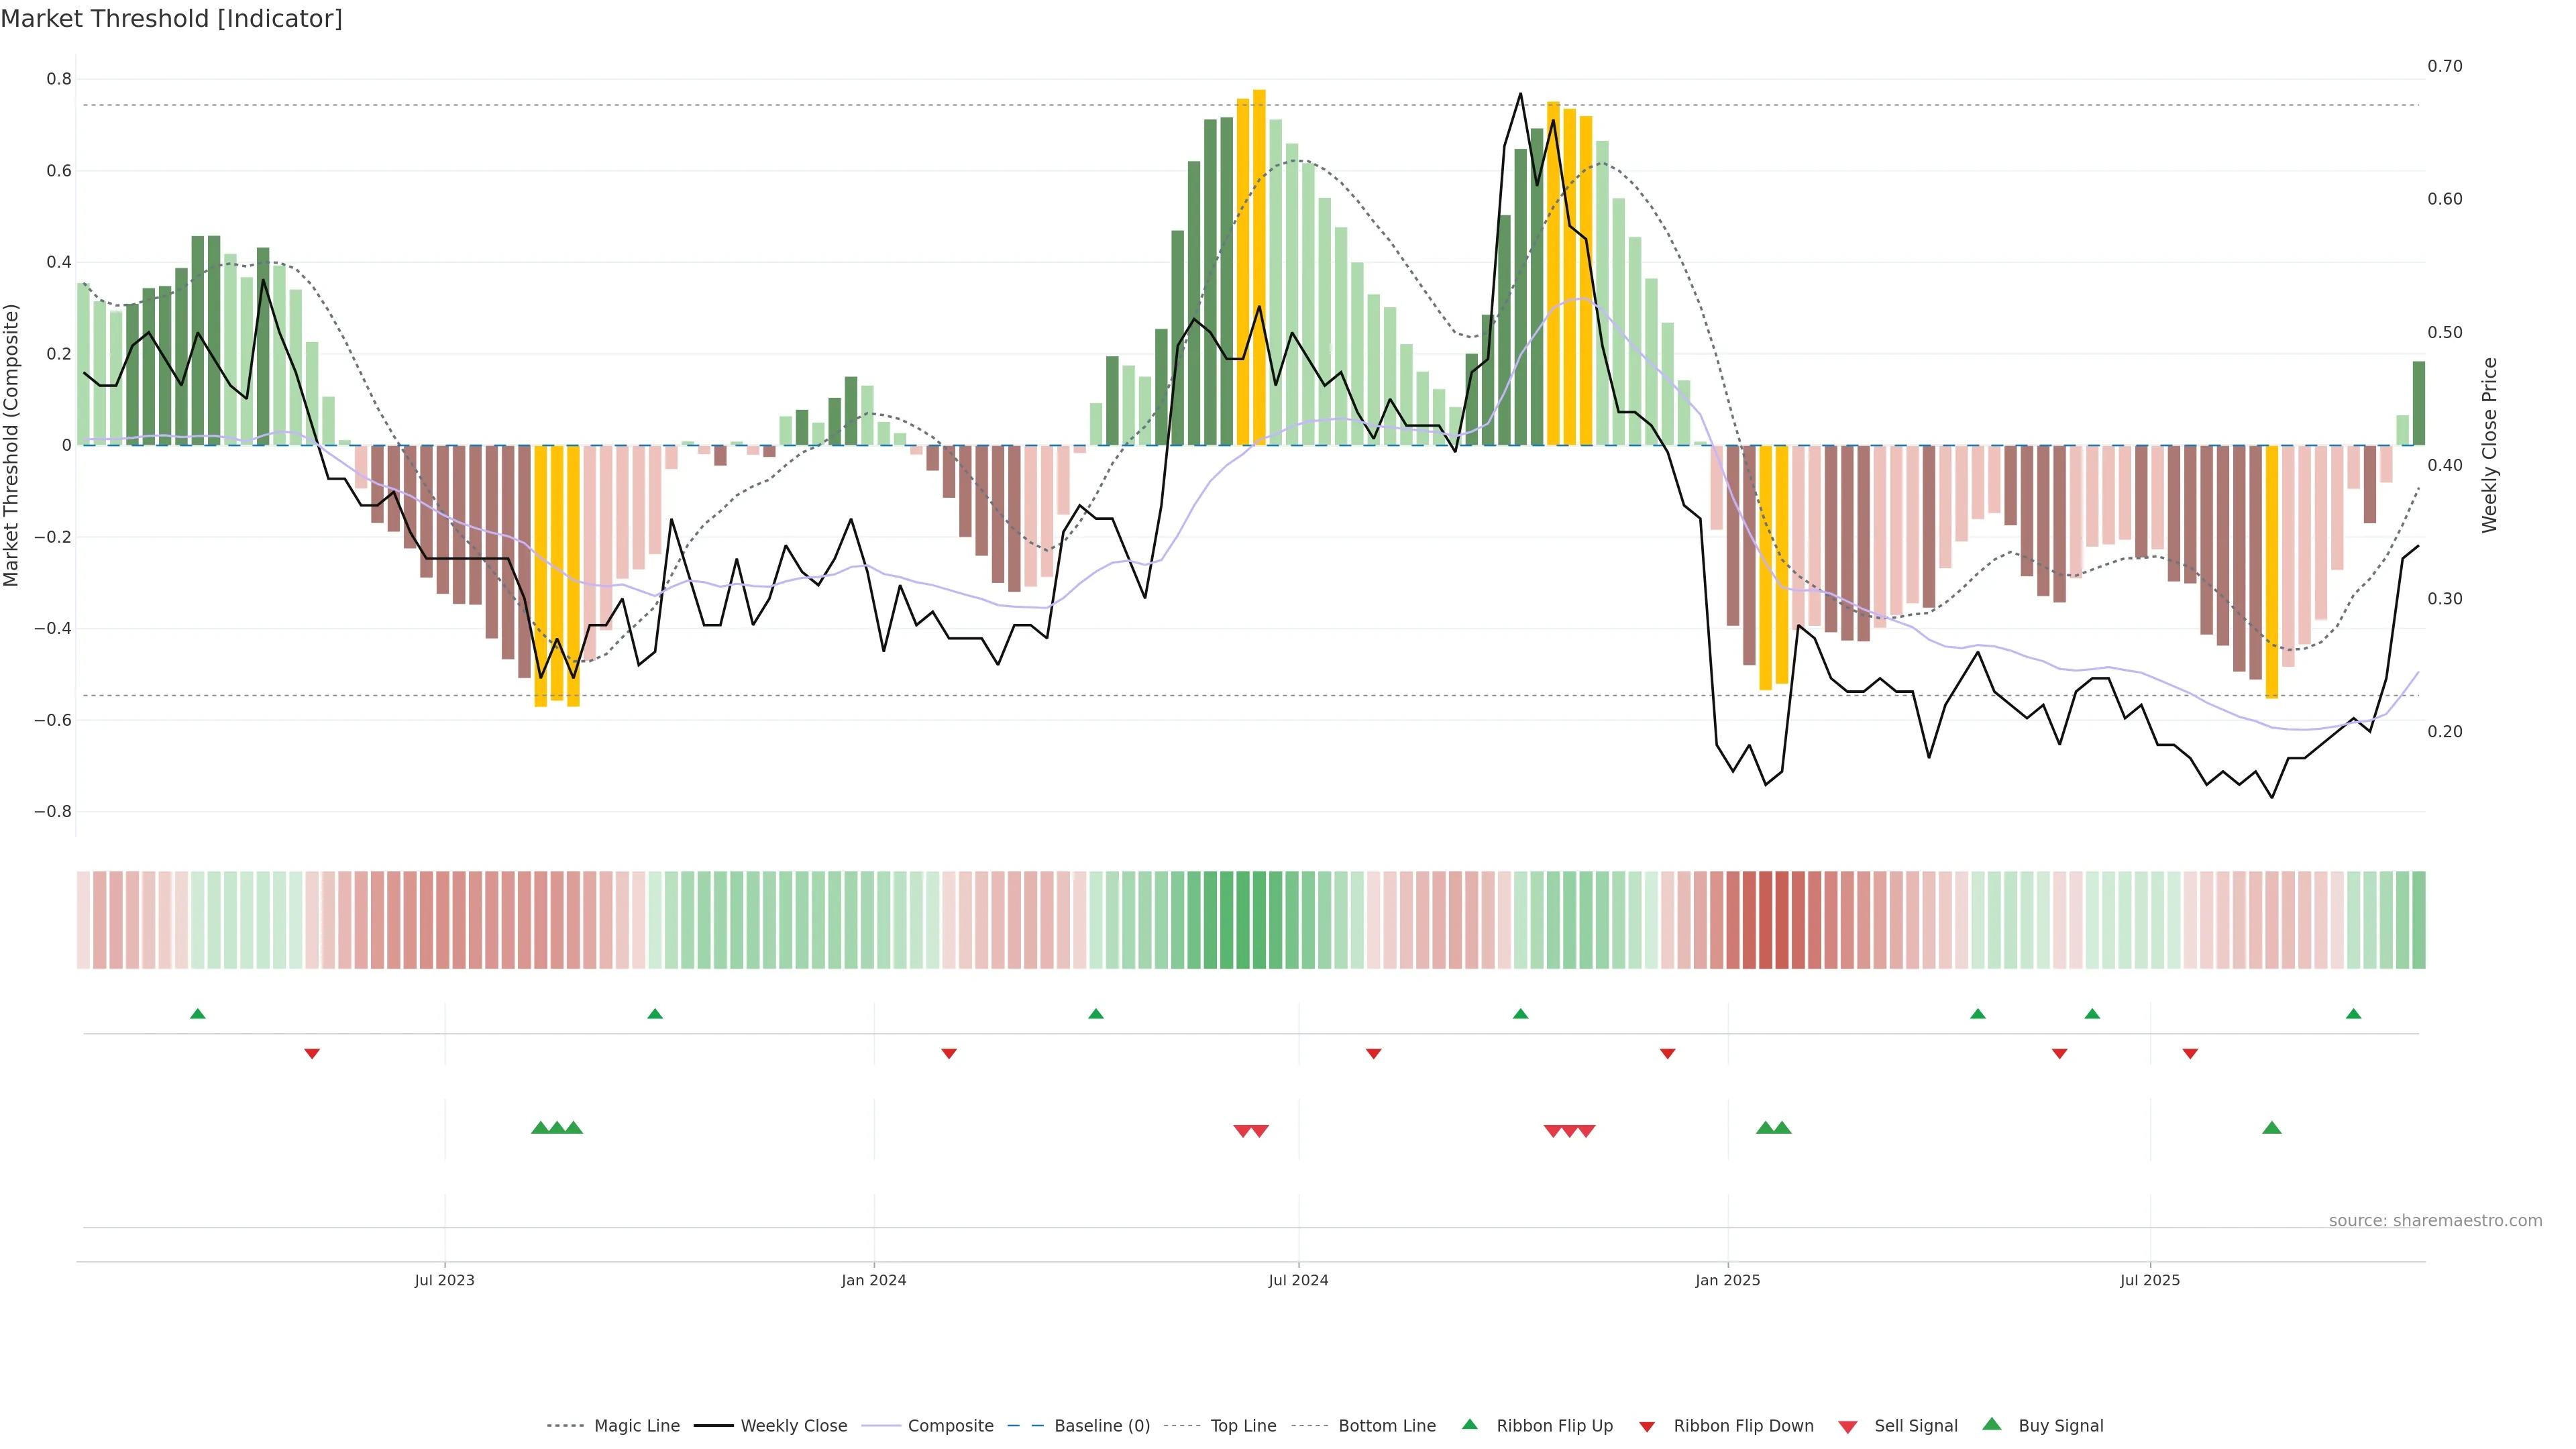Click the Sell Signal legend icon
2576x1449 pixels.
pyautogui.click(x=1848, y=1427)
